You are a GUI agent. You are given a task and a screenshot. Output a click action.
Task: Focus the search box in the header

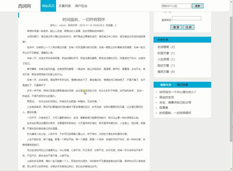(x=176, y=6)
